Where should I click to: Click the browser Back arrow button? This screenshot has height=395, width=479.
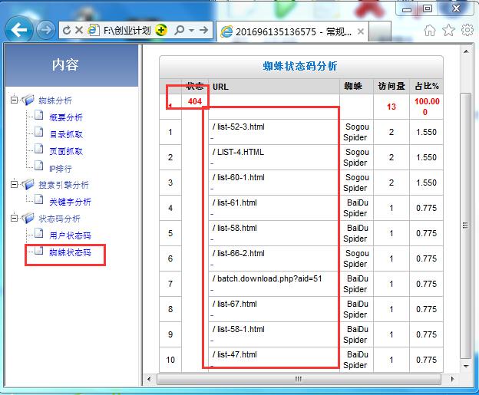tap(19, 30)
